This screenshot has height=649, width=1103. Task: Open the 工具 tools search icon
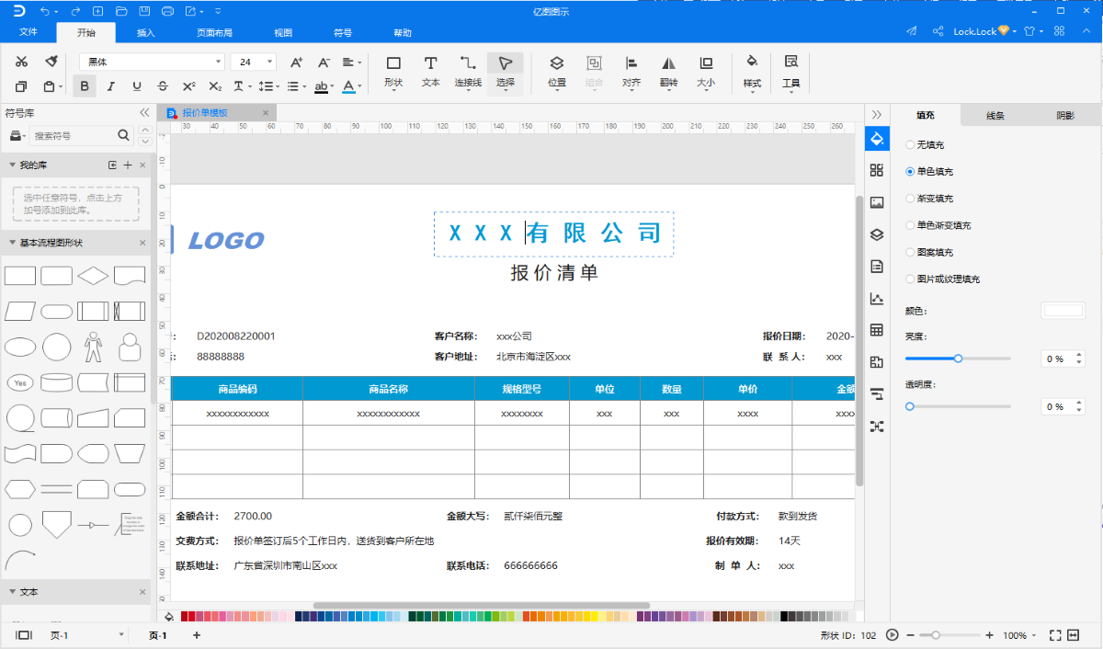click(x=790, y=72)
